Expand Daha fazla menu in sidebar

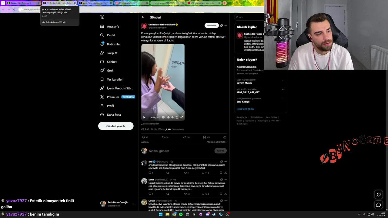tap(110, 115)
